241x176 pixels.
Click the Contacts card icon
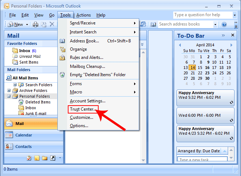point(9,147)
